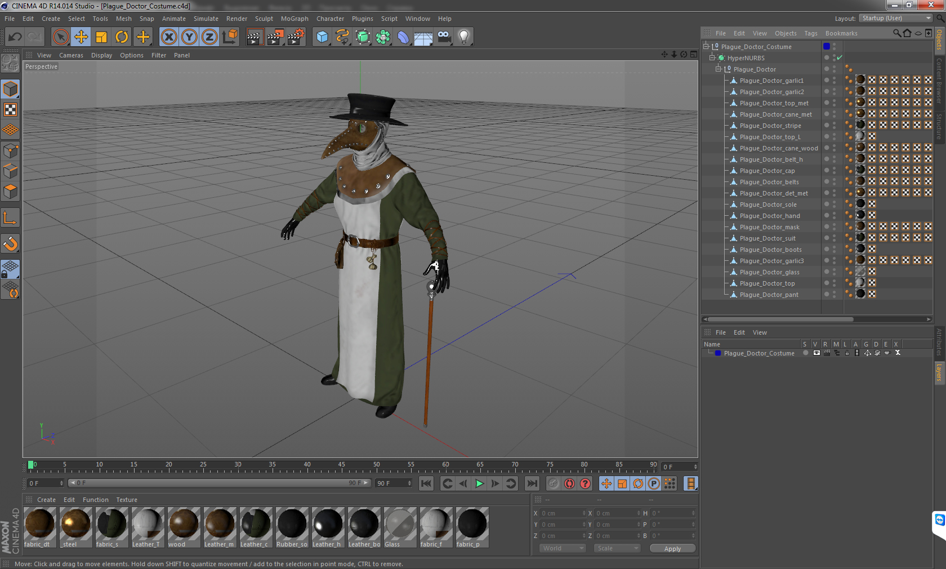
Task: Toggle visibility dots of Plague_Doctor_mask
Action: pyautogui.click(x=834, y=226)
